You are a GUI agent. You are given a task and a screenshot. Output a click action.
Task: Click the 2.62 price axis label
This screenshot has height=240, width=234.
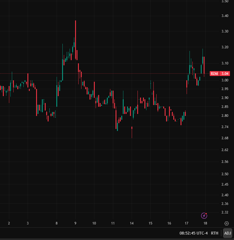click(225, 150)
